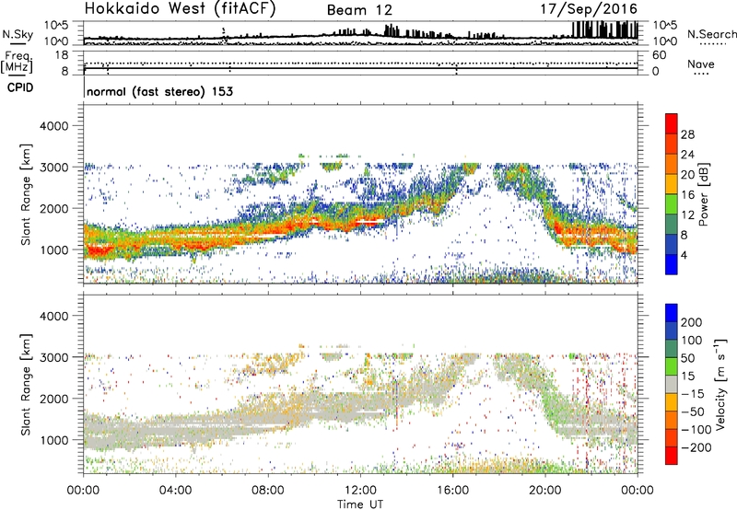Click the 'Beam 12' label

click(359, 10)
